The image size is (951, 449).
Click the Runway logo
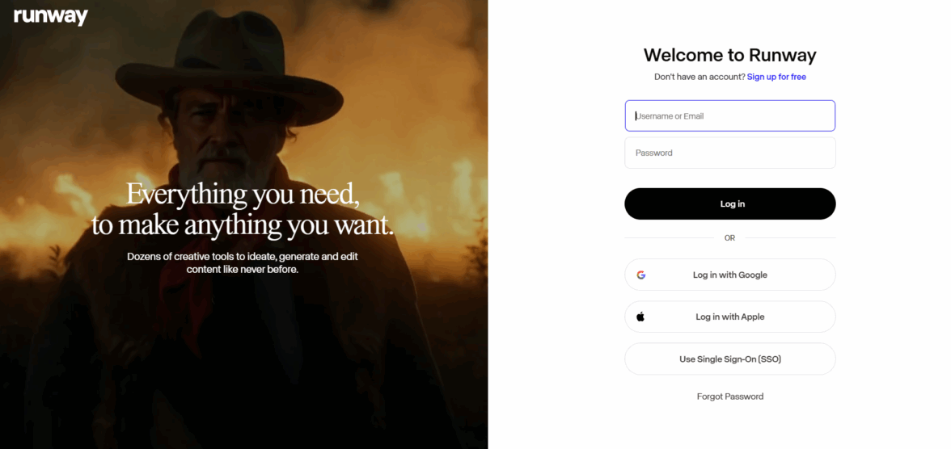point(51,17)
